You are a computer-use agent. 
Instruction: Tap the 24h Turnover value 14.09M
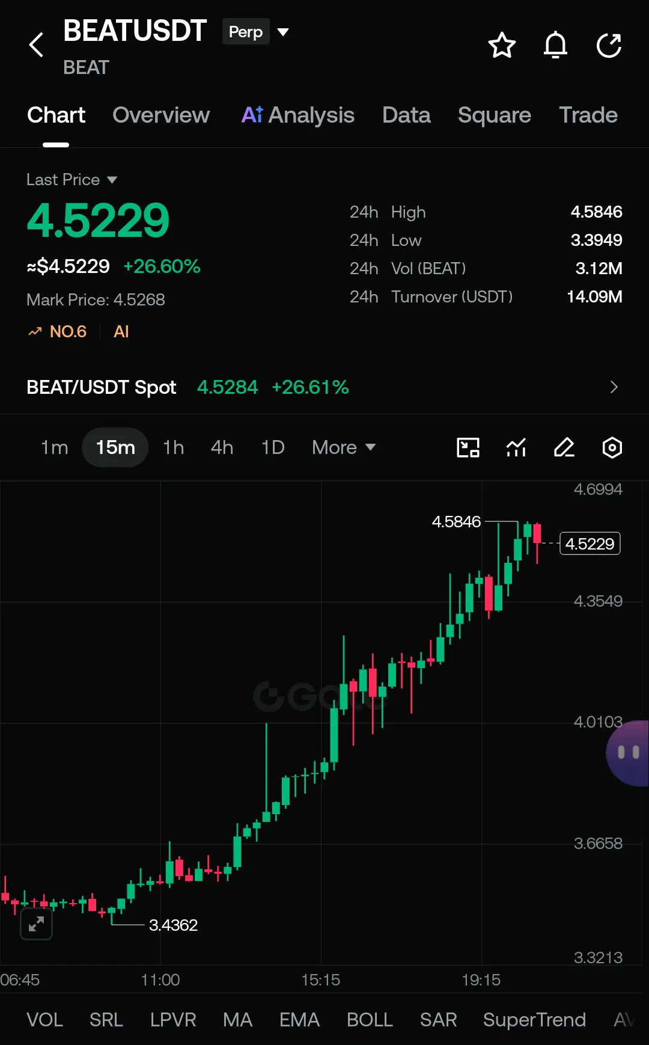point(594,296)
